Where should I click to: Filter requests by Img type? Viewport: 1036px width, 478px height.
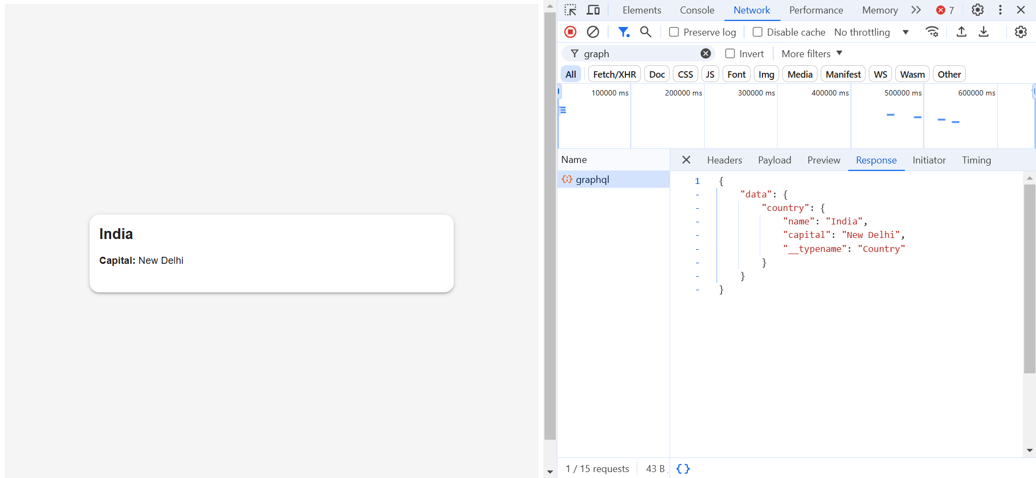pyautogui.click(x=766, y=74)
